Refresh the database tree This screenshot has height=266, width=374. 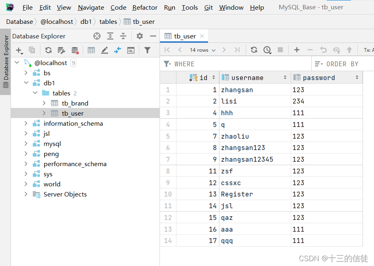tap(48, 50)
